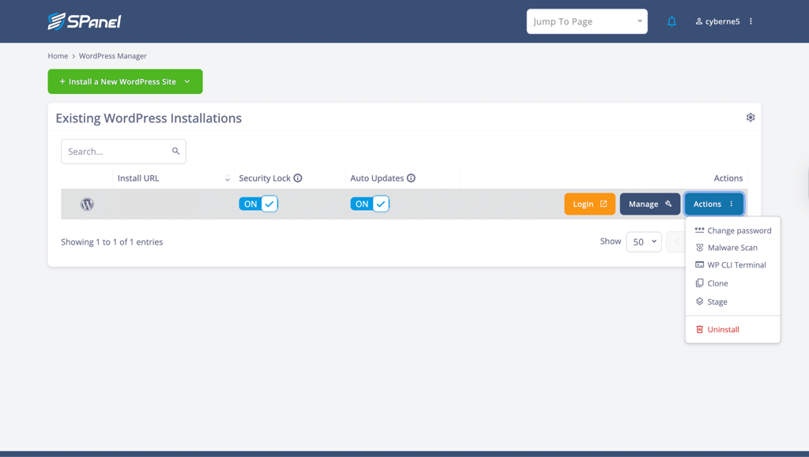This screenshot has width=809, height=457.
Task: Click the SPanel logo
Action: [85, 21]
